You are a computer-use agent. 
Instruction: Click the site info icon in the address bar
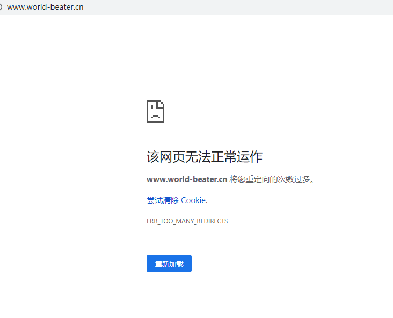[1, 7]
